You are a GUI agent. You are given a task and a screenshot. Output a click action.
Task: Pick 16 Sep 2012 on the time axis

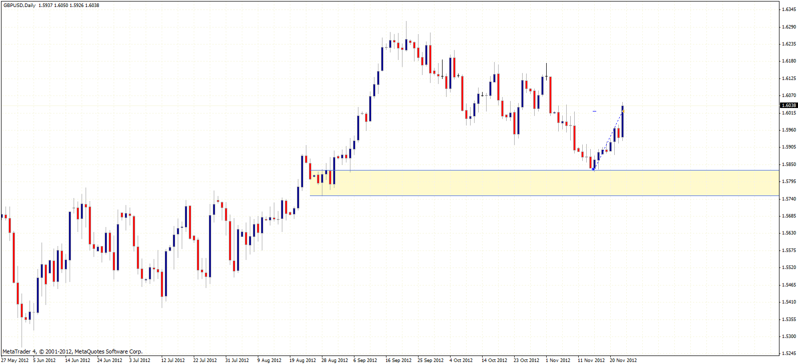[x=398, y=360]
